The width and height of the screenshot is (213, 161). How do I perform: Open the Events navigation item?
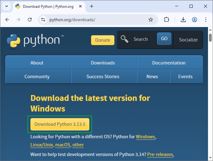point(186,77)
